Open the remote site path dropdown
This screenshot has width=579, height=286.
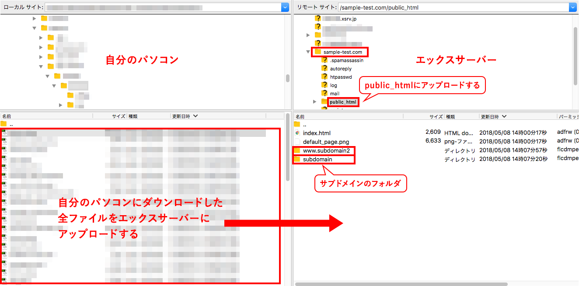coord(573,7)
